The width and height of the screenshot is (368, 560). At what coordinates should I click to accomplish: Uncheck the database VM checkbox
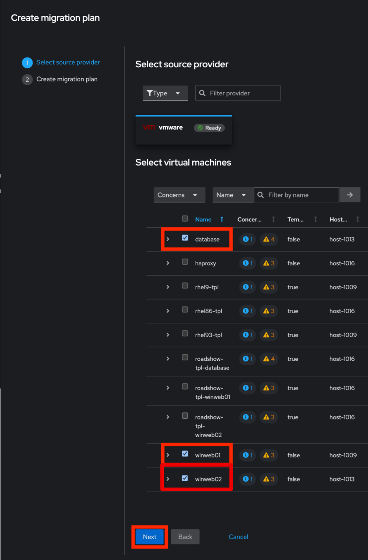click(185, 238)
